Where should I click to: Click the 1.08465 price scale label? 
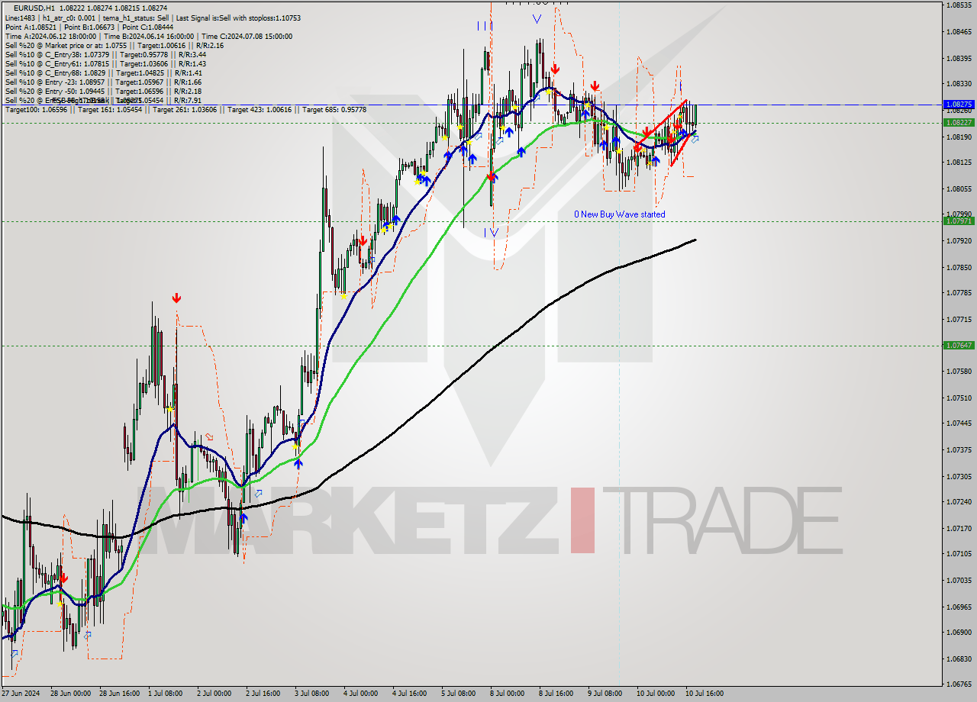(958, 32)
